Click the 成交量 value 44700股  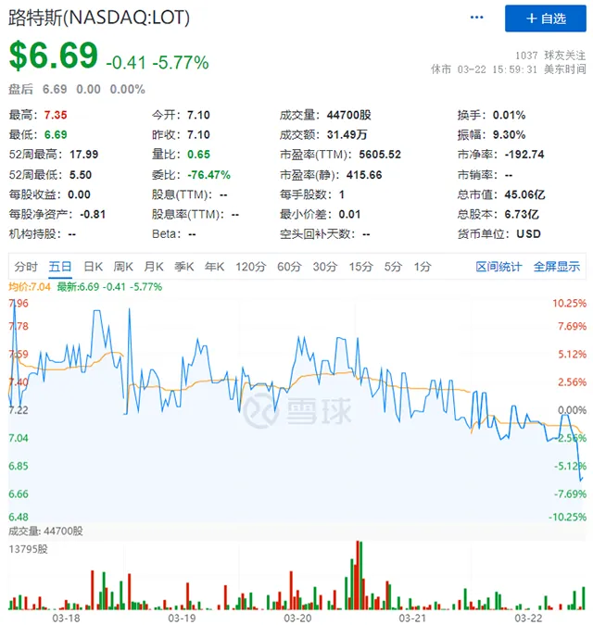[x=349, y=115]
